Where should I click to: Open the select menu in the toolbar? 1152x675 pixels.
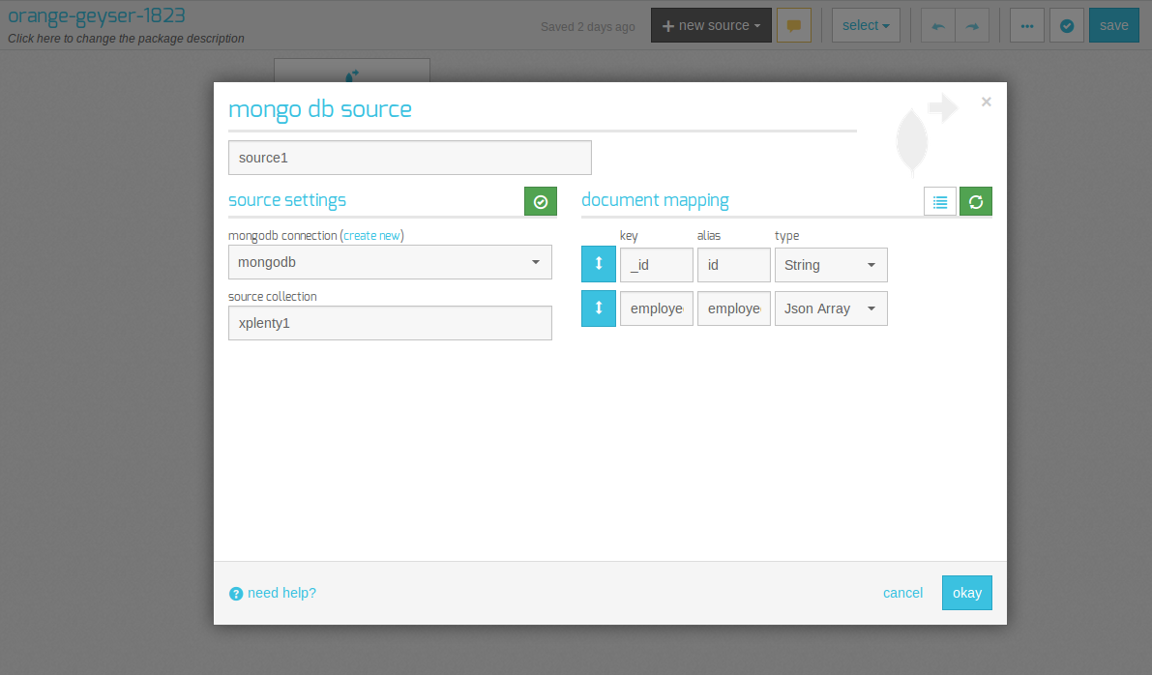coord(865,24)
